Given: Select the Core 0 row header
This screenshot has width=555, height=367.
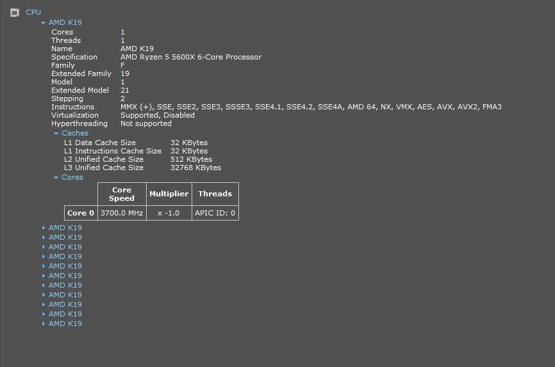Looking at the screenshot, I should tap(81, 213).
